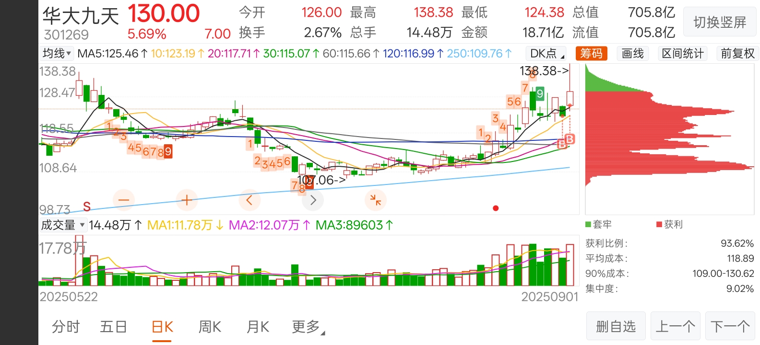This screenshot has height=345, width=760.
Task: Tap the 250:109.76 moving average value
Action: pyautogui.click(x=479, y=54)
